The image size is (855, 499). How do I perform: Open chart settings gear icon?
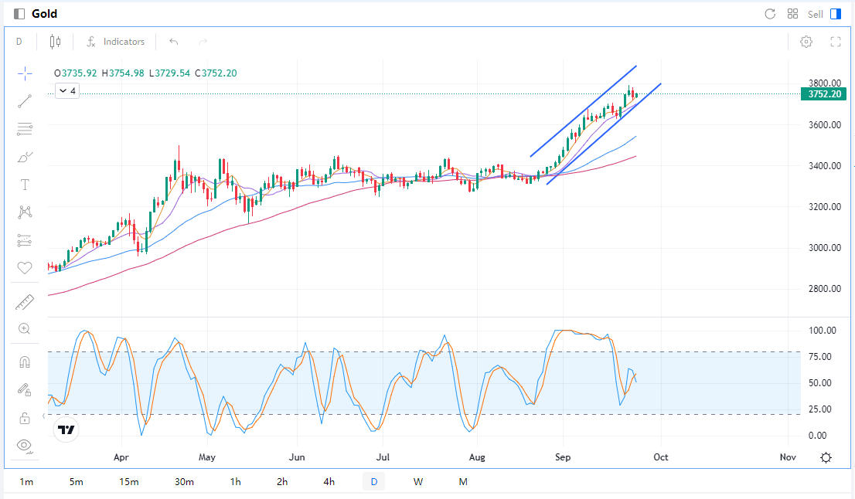click(806, 42)
